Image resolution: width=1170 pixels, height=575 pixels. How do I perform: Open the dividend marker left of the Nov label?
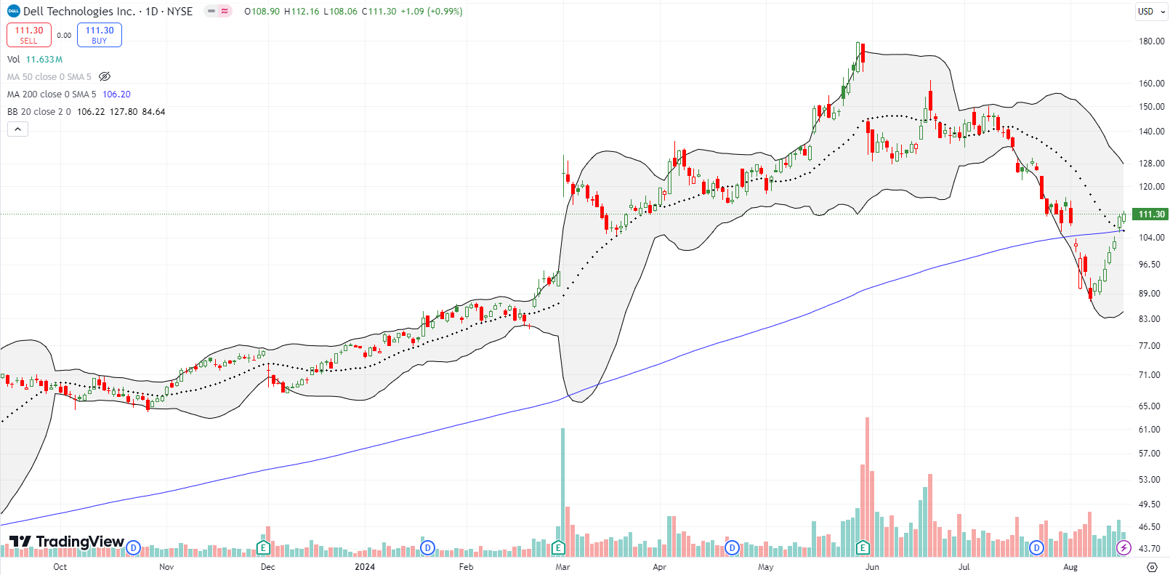click(x=133, y=547)
